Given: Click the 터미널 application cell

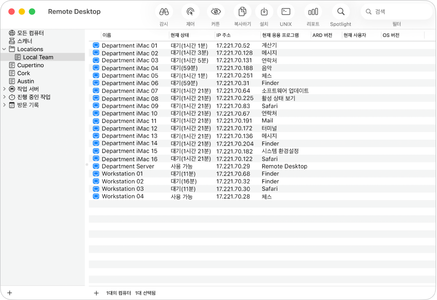Looking at the screenshot, I should (269, 128).
